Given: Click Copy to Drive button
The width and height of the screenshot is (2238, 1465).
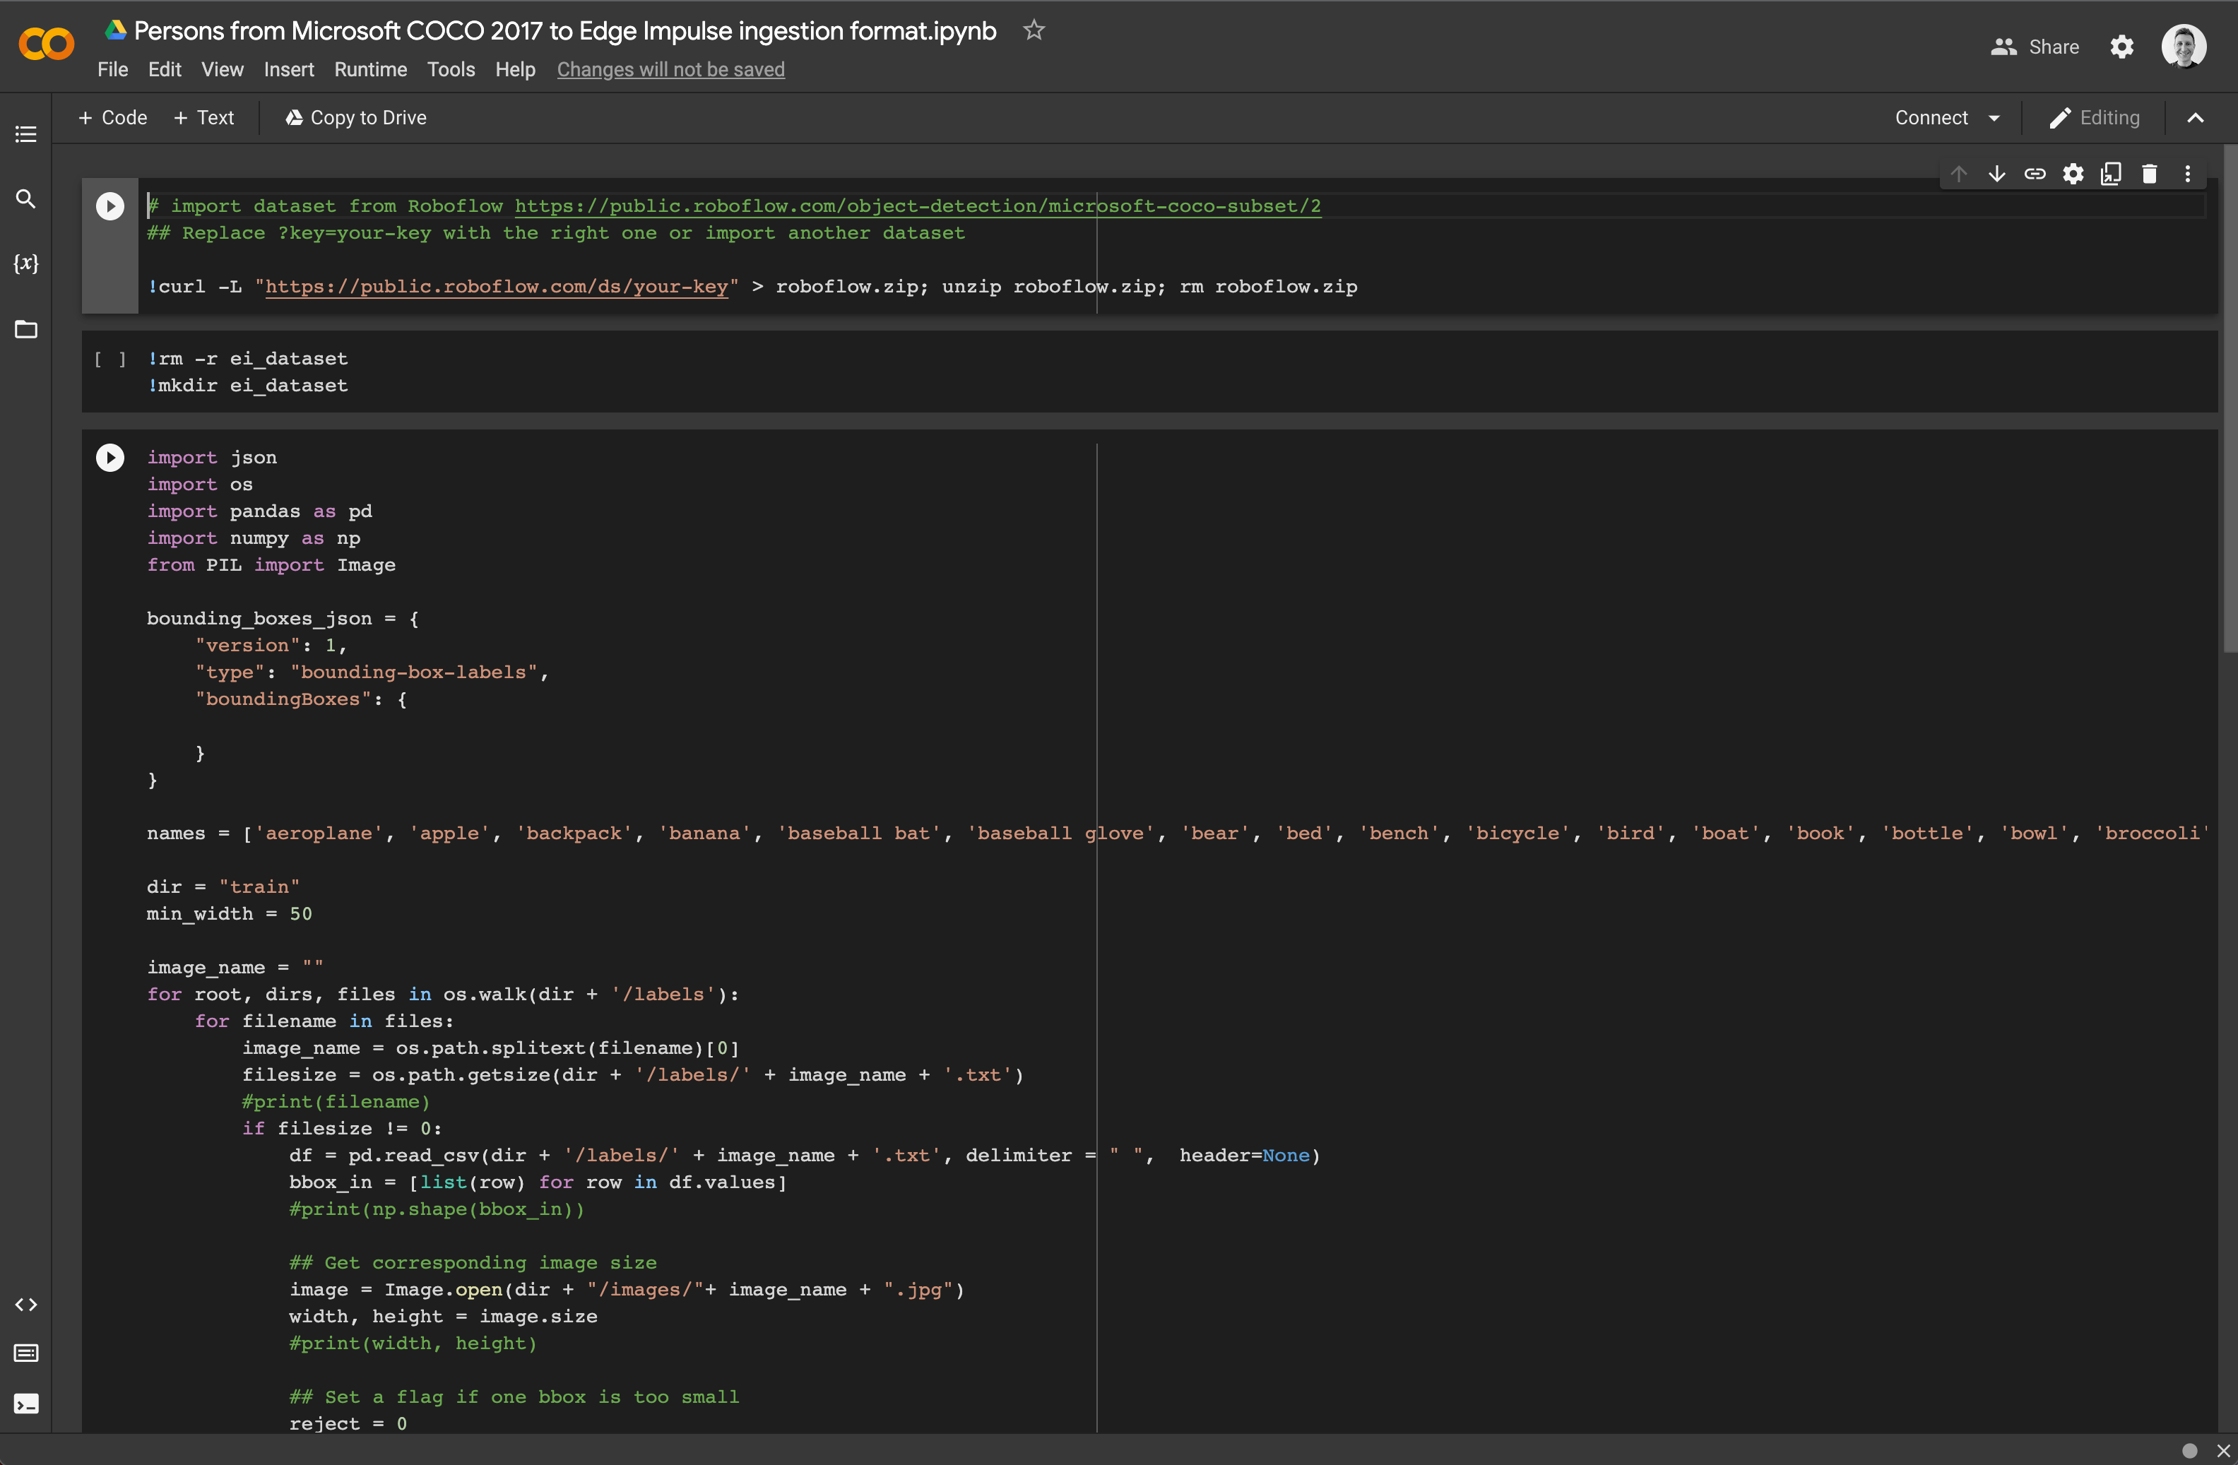Looking at the screenshot, I should pos(356,119).
